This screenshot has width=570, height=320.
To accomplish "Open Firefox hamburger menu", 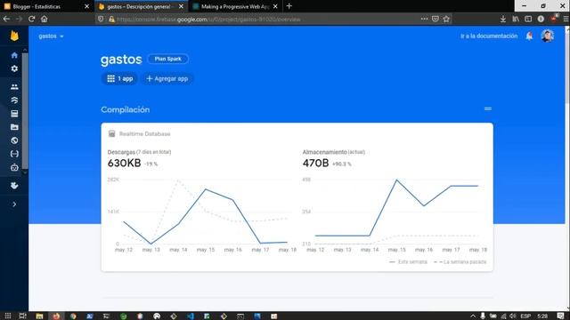I will (566, 19).
